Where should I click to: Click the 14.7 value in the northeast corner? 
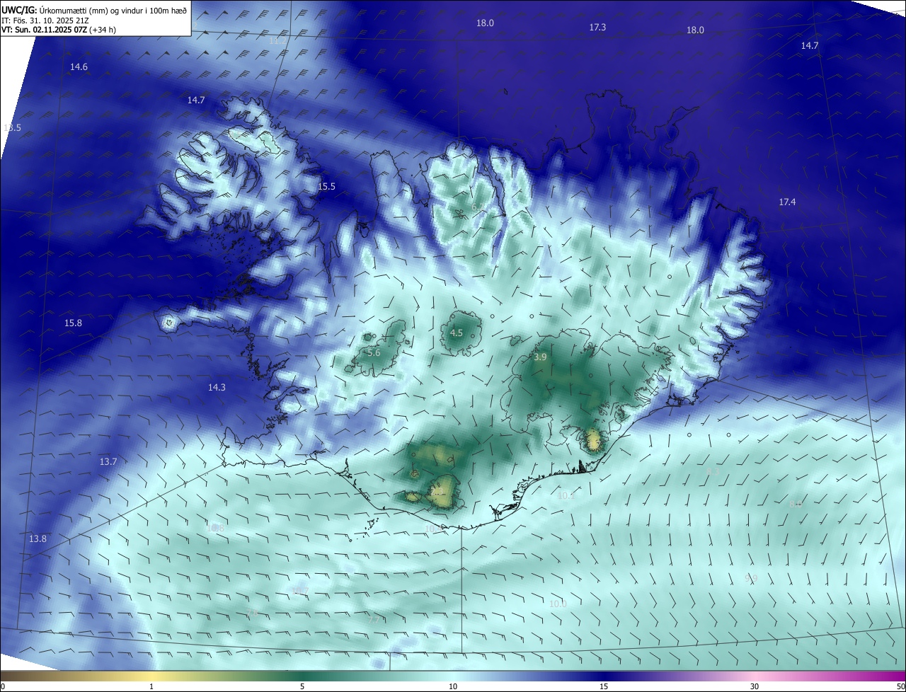[810, 45]
